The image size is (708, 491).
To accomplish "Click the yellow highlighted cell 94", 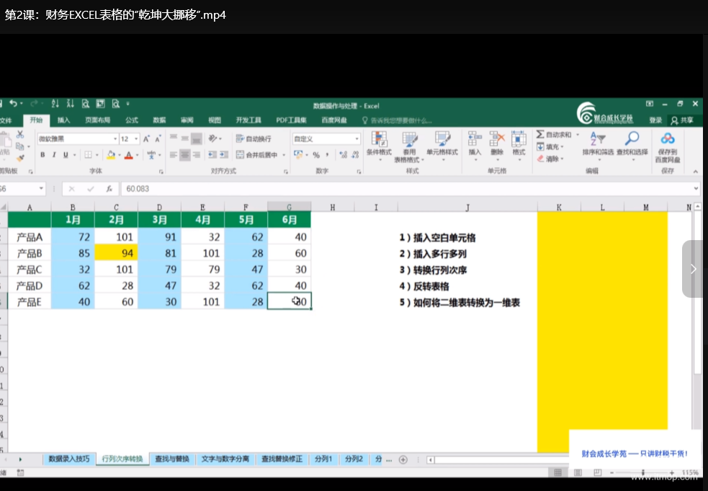I will (x=116, y=253).
